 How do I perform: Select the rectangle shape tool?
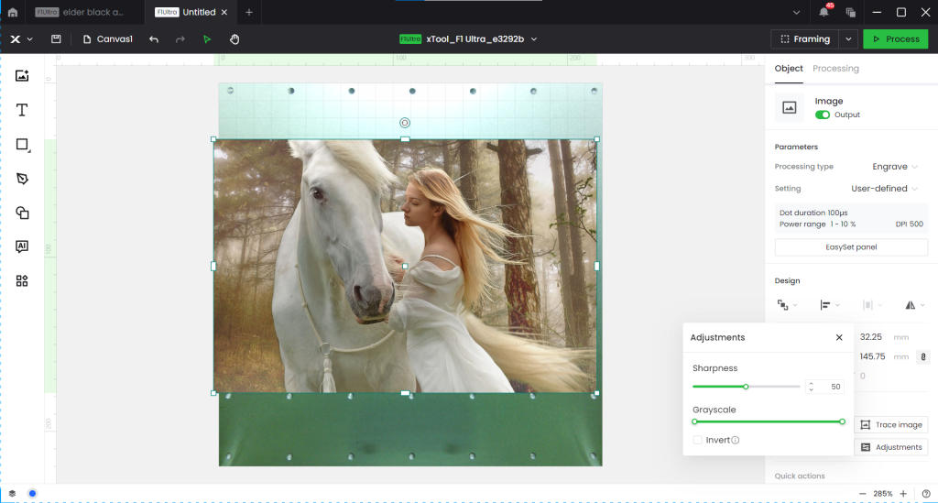point(22,145)
